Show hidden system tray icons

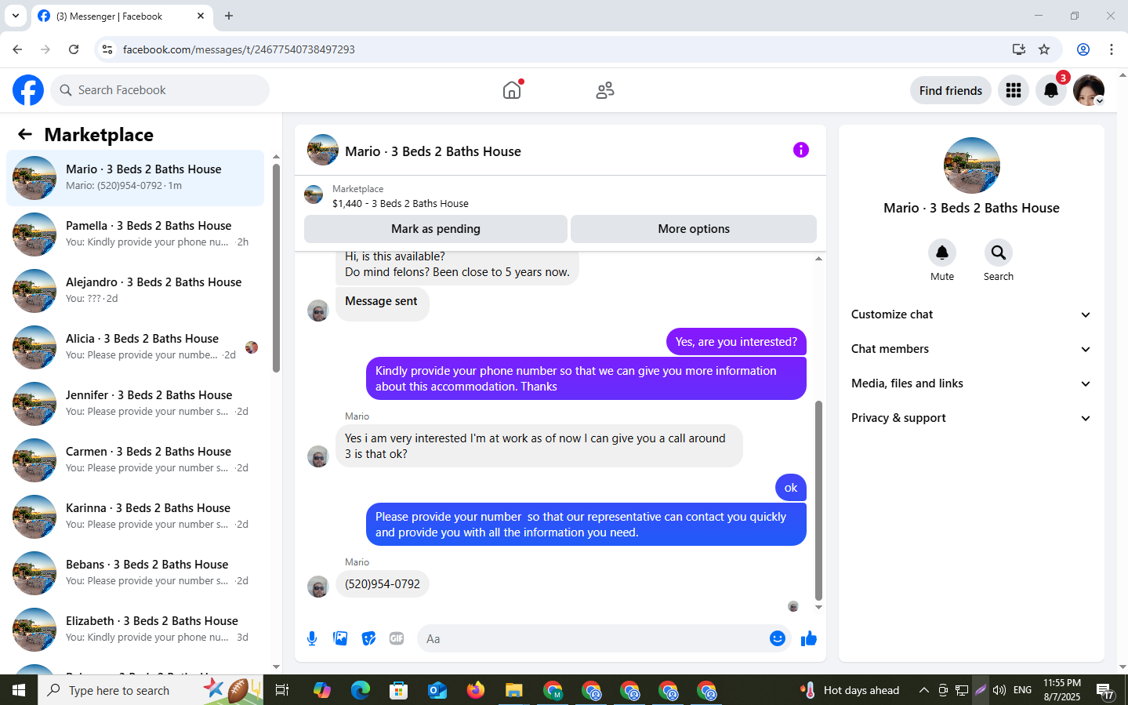pos(923,690)
